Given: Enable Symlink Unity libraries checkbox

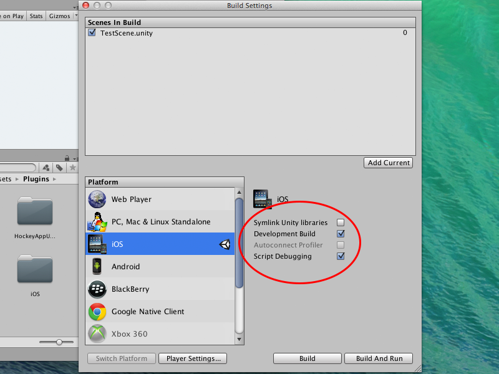Looking at the screenshot, I should pos(341,223).
